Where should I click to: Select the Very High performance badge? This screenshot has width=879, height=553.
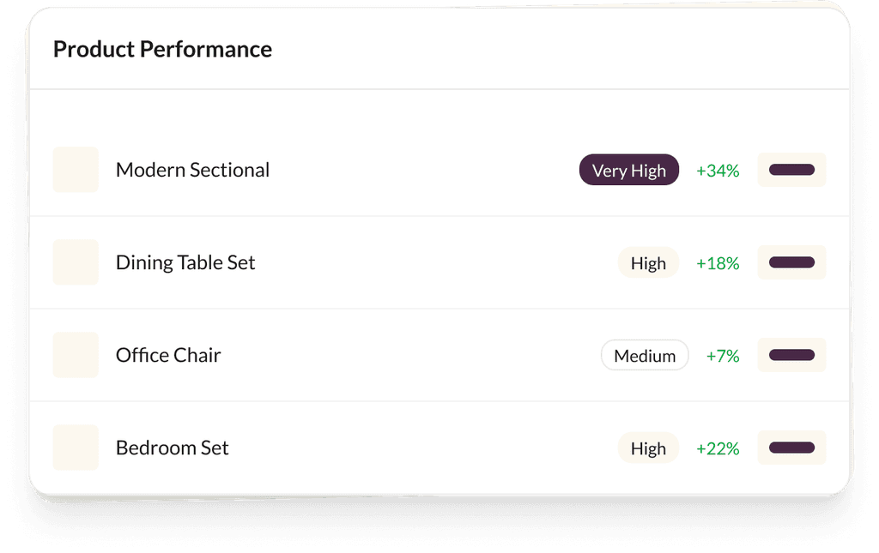pos(629,171)
